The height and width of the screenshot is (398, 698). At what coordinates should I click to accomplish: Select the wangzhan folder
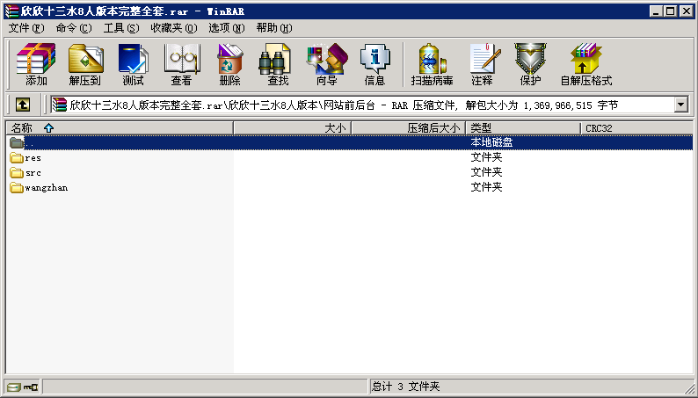pos(46,187)
